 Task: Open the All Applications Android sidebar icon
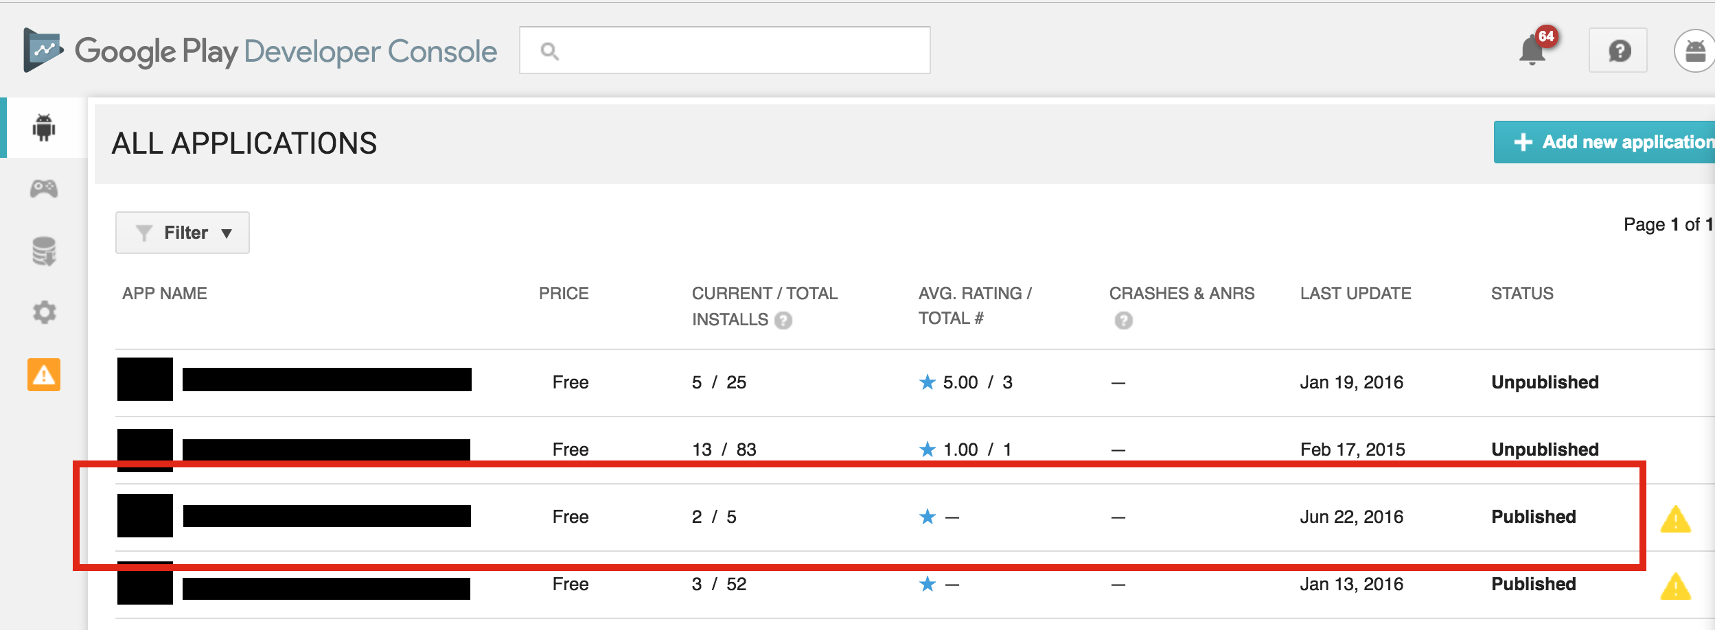(44, 128)
